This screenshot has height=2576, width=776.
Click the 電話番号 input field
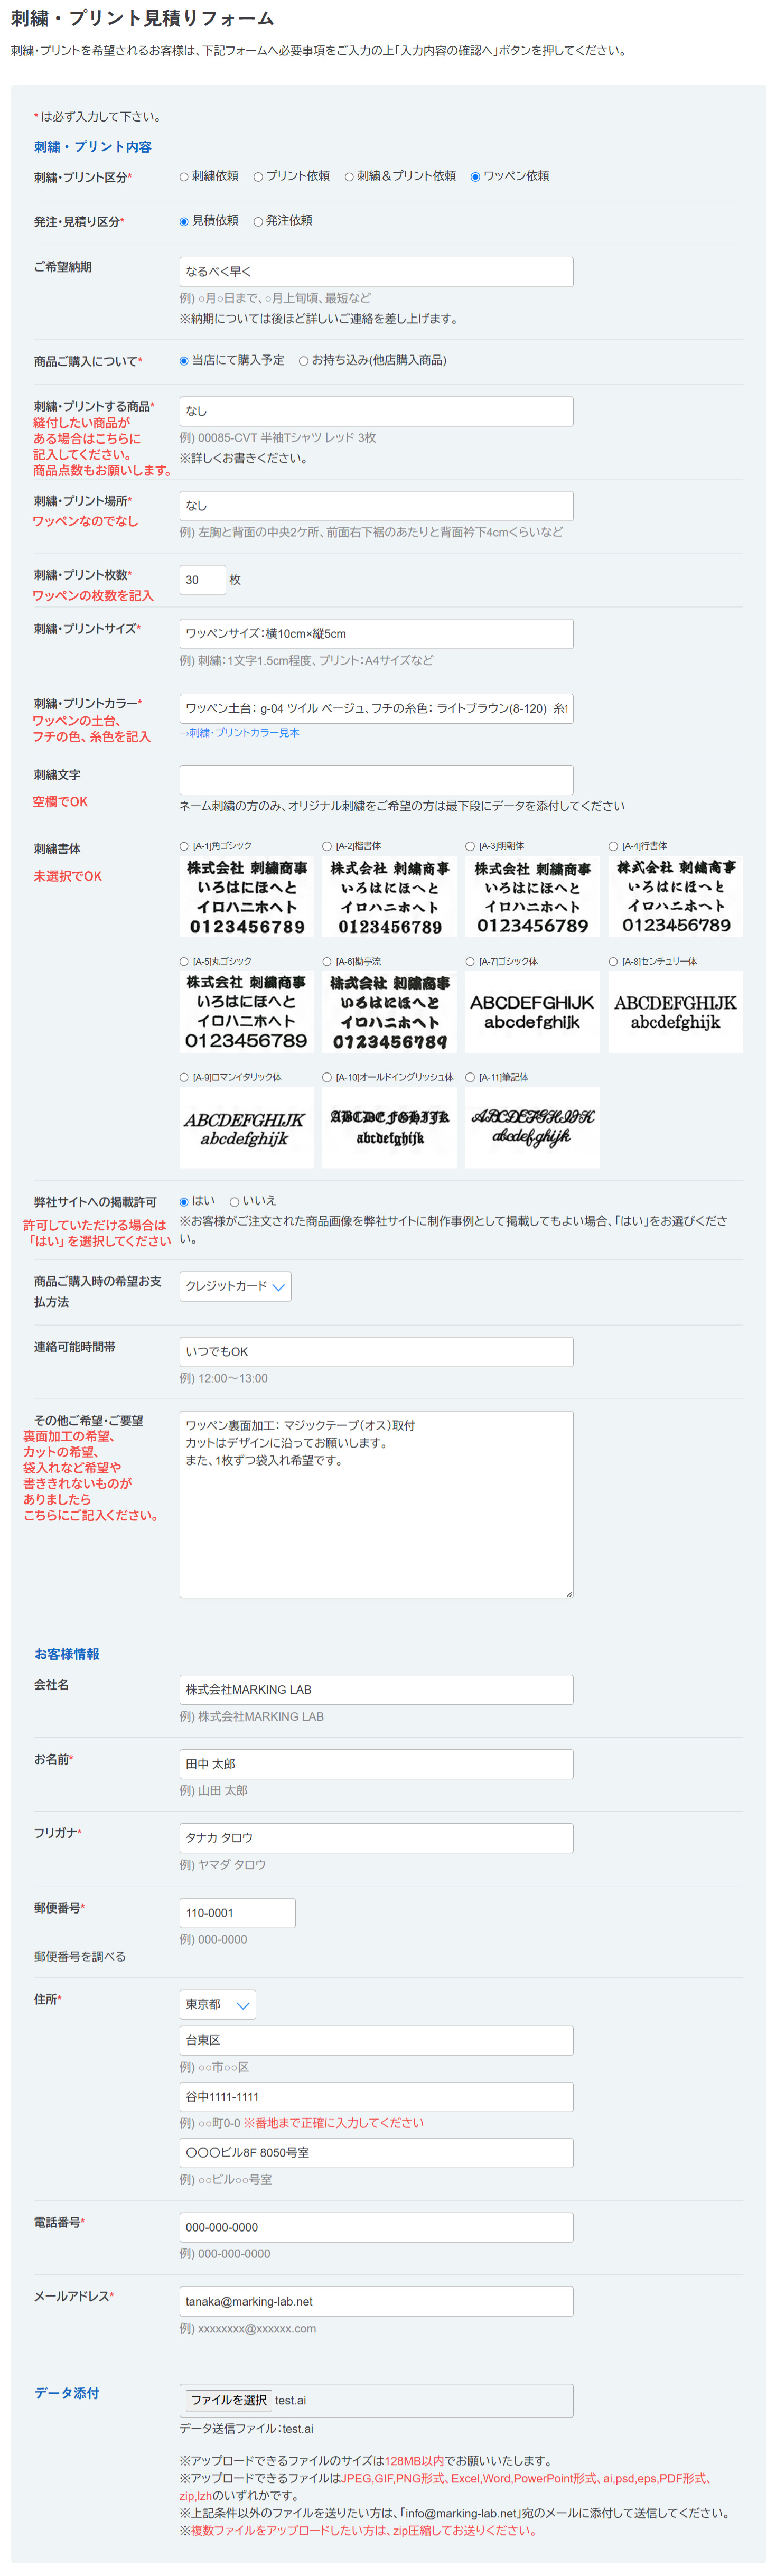(x=376, y=2228)
